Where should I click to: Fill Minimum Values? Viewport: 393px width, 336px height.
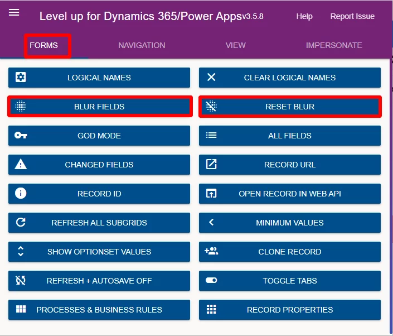click(x=290, y=223)
